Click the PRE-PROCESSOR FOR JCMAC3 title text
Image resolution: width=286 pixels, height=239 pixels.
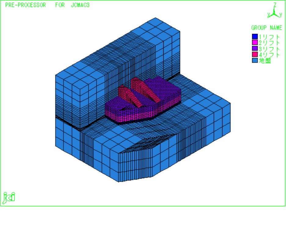47,5
